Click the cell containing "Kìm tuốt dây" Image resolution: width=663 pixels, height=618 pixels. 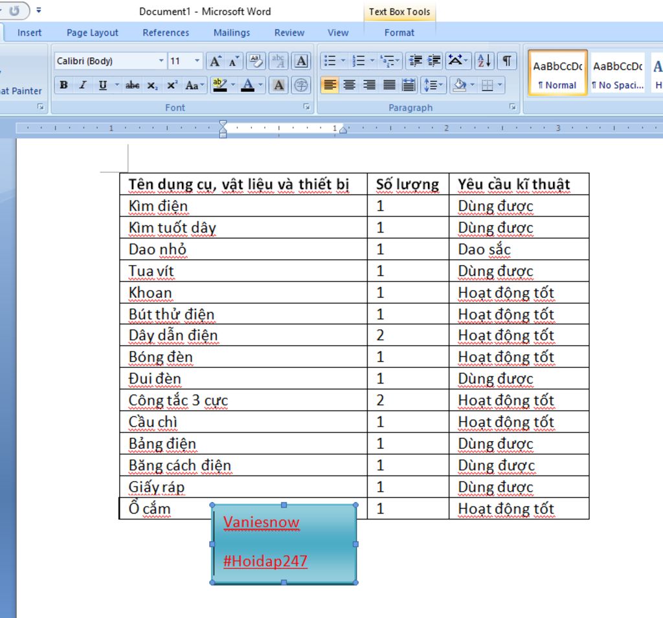(243, 227)
